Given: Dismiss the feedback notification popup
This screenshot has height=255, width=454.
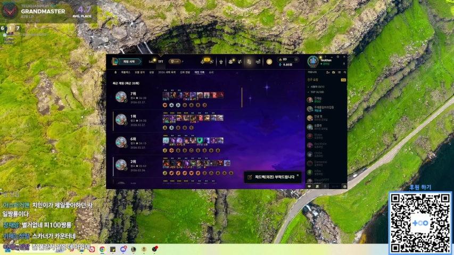Looking at the screenshot, I should pyautogui.click(x=298, y=174).
